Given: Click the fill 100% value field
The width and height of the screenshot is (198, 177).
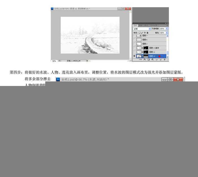Looking at the screenshot, I should pyautogui.click(x=163, y=33).
